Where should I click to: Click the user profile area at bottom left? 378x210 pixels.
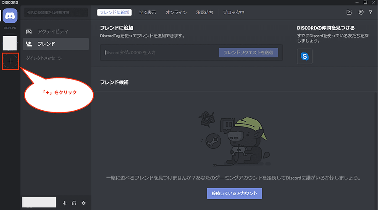[x=39, y=202]
